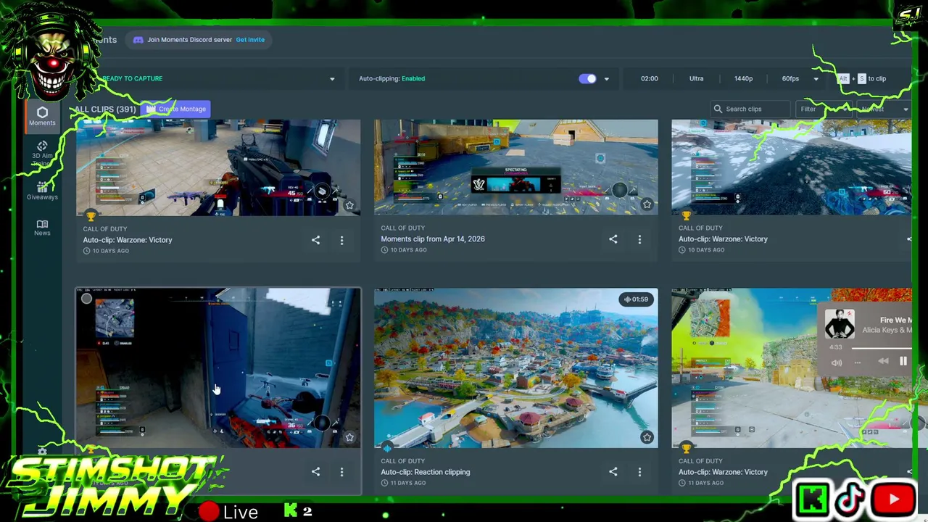Click the 11 days ago Warzone Victory title
This screenshot has height=522, width=928.
(723, 472)
